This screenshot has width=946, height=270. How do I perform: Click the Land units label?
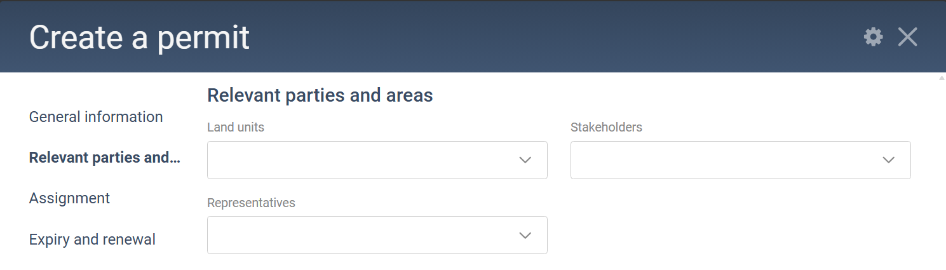pos(236,127)
